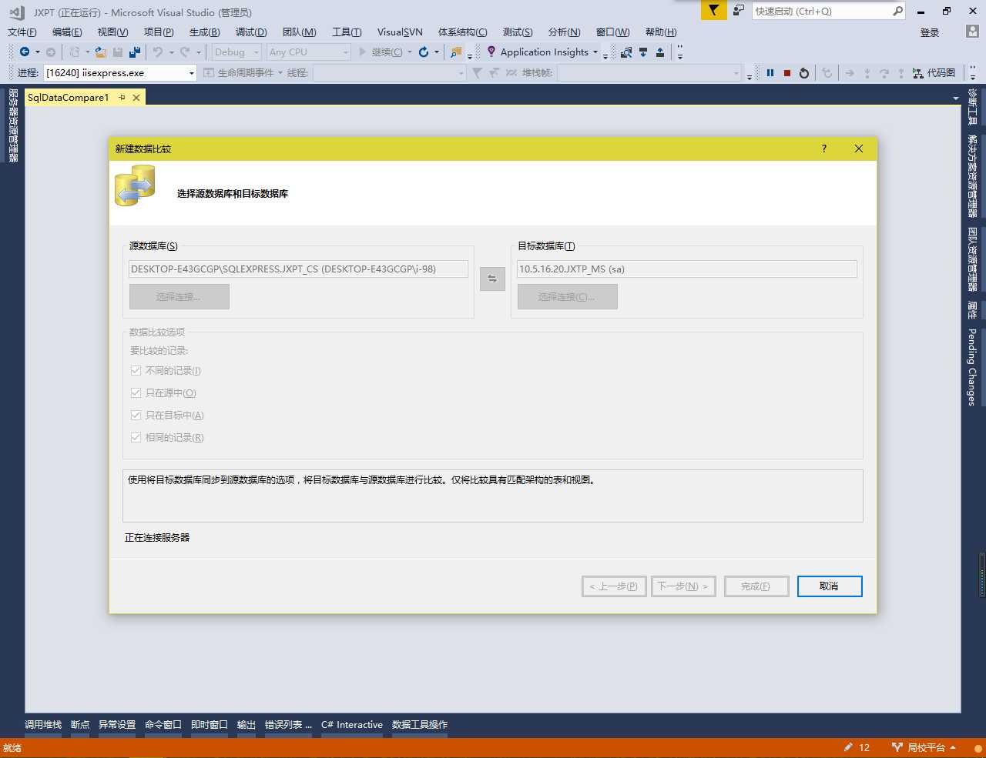Open the 断点 breakpoints tab
The width and height of the screenshot is (986, 758).
click(80, 725)
